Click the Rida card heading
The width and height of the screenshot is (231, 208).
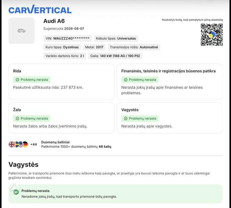pyautogui.click(x=17, y=71)
